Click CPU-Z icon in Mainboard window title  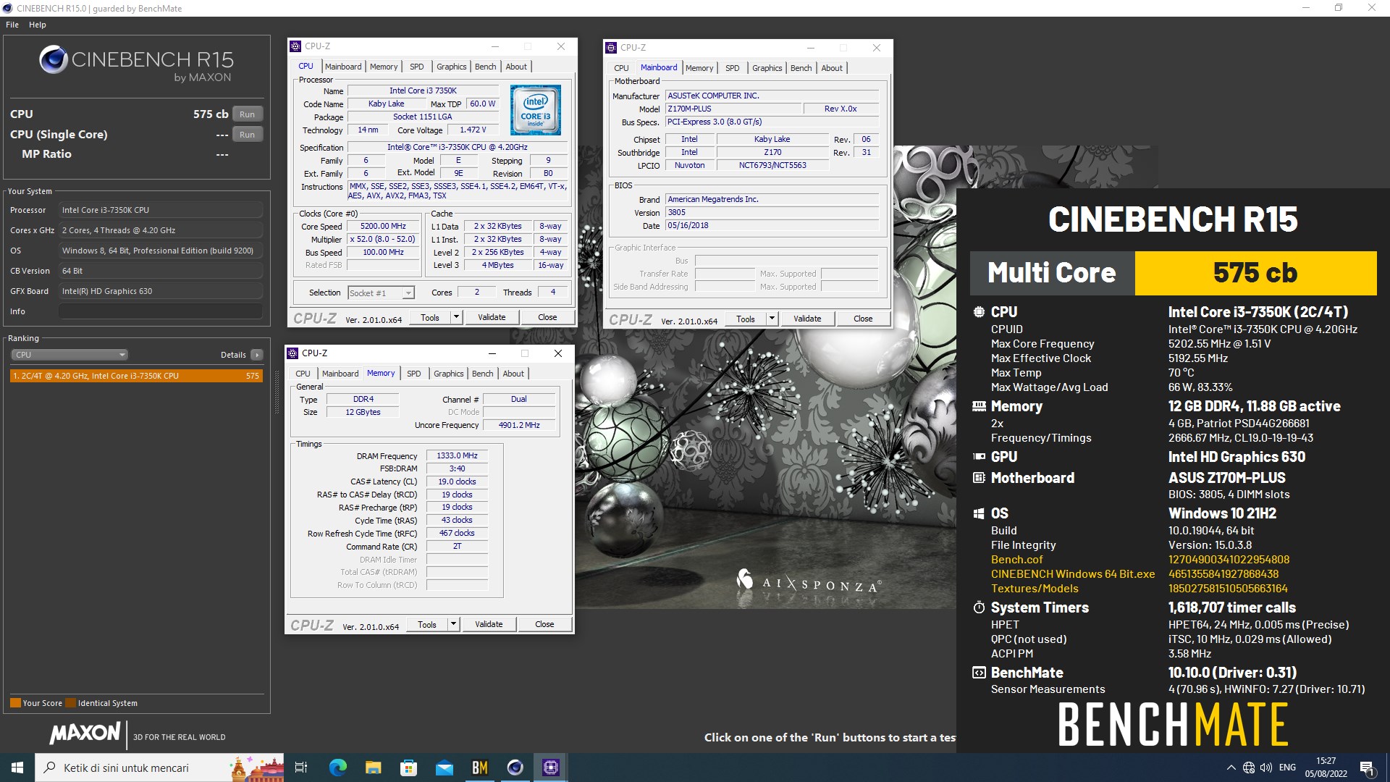pyautogui.click(x=611, y=48)
